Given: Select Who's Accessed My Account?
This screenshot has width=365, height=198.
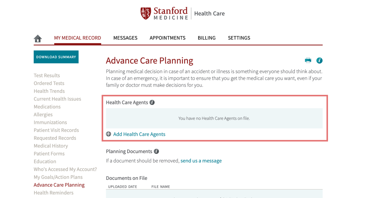Looking at the screenshot, I should [x=65, y=169].
